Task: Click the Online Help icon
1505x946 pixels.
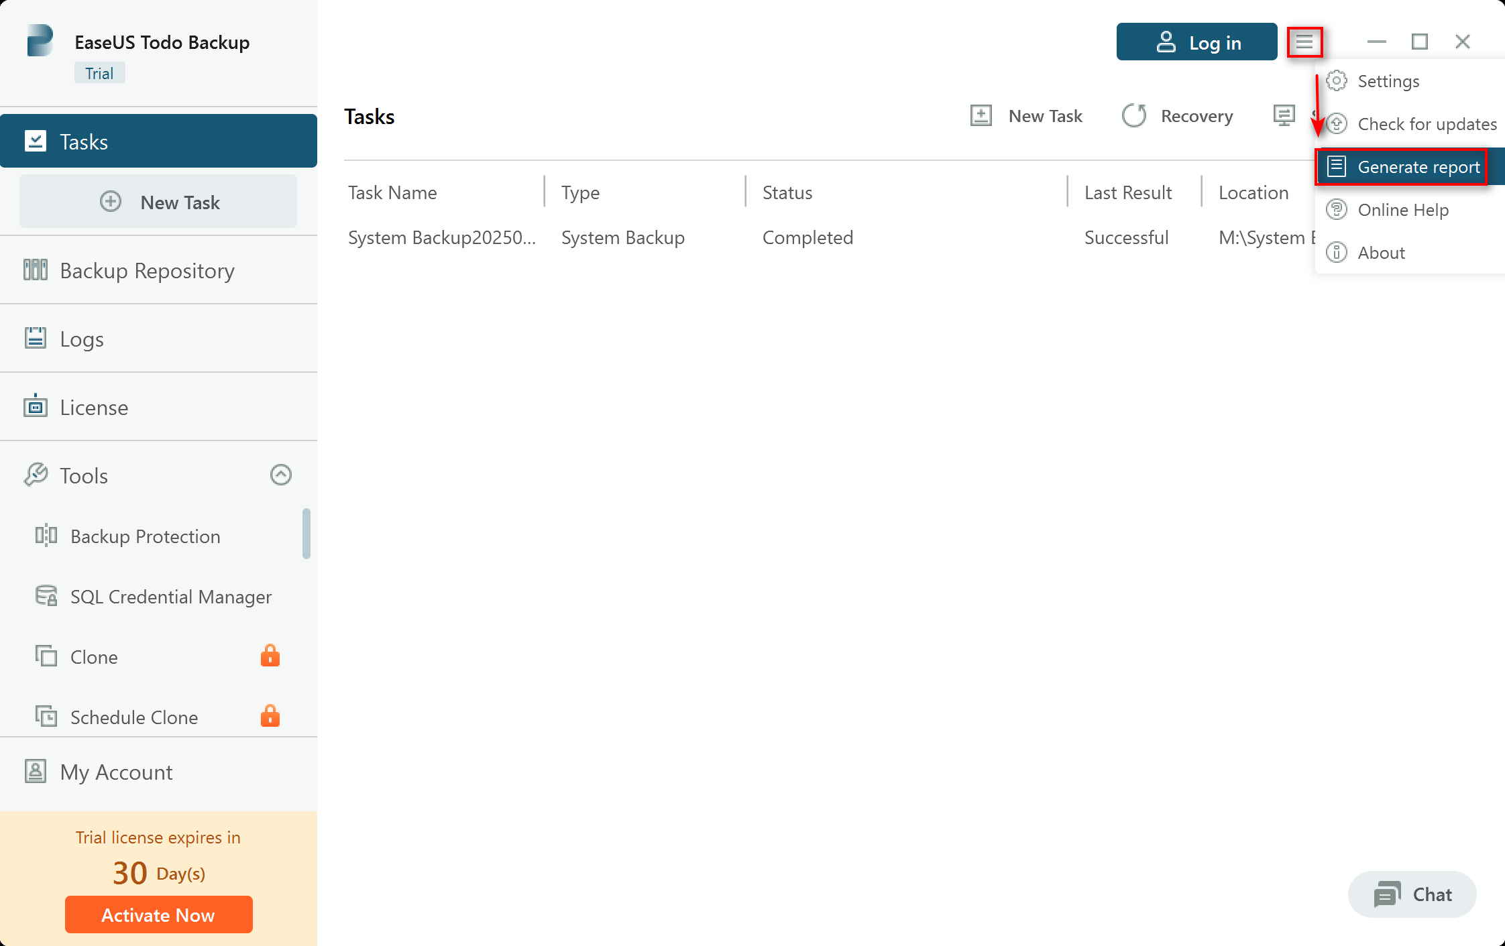Action: tap(1337, 209)
